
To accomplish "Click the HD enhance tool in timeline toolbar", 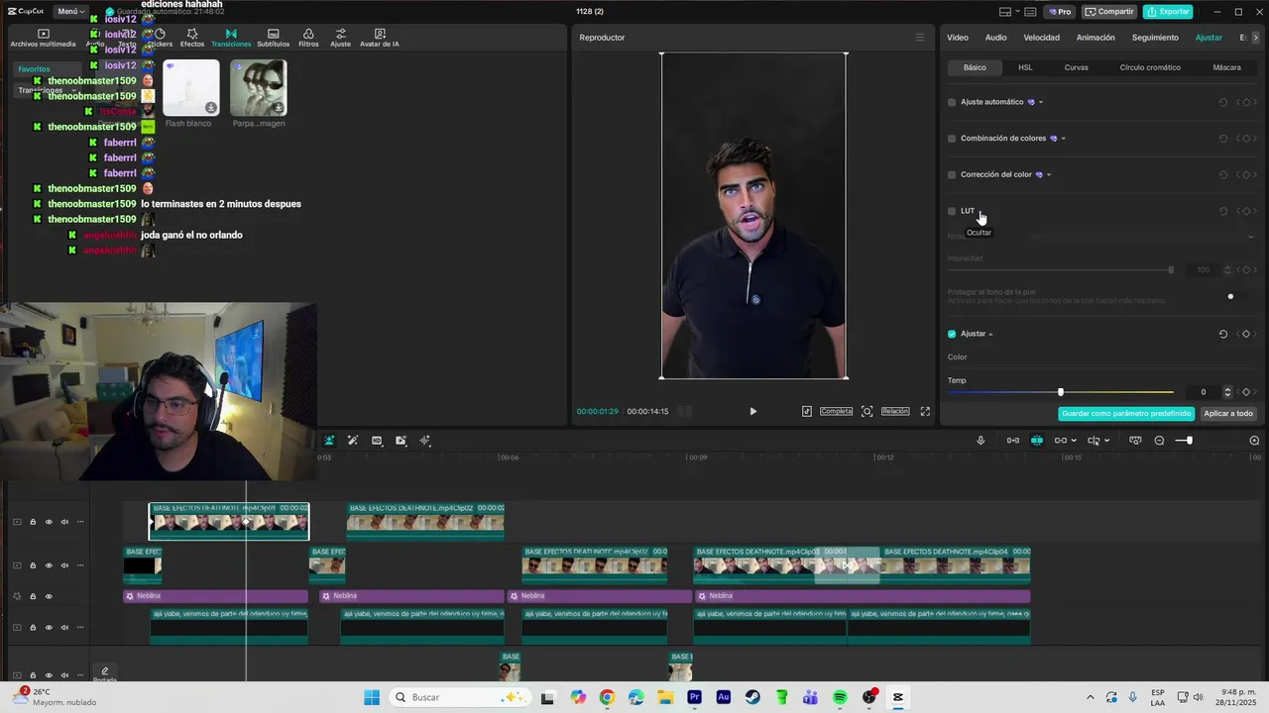I will click(377, 441).
